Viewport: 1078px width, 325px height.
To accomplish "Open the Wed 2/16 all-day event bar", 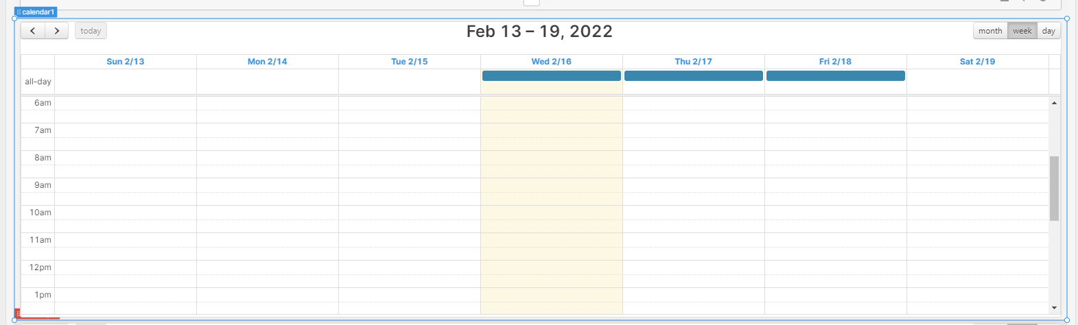I will (x=552, y=75).
